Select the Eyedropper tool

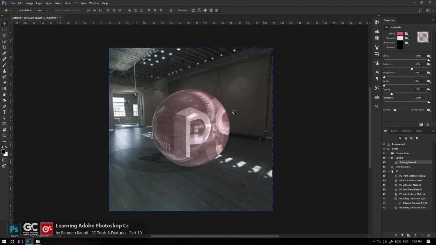coord(4,53)
